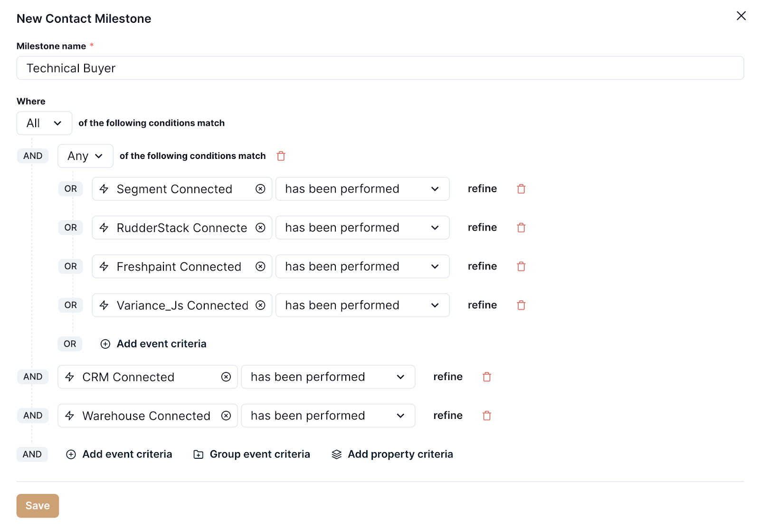Remove the Freshpaint Connected condition with trash icon
The height and width of the screenshot is (529, 760).
(x=521, y=267)
